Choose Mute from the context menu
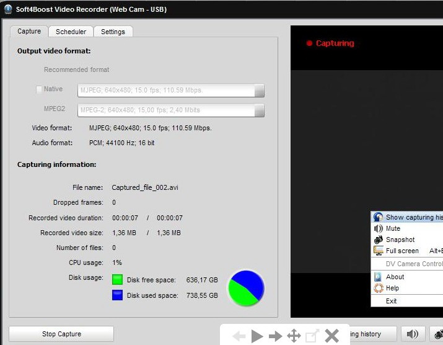Image resolution: width=443 pixels, height=345 pixels. tap(407, 228)
